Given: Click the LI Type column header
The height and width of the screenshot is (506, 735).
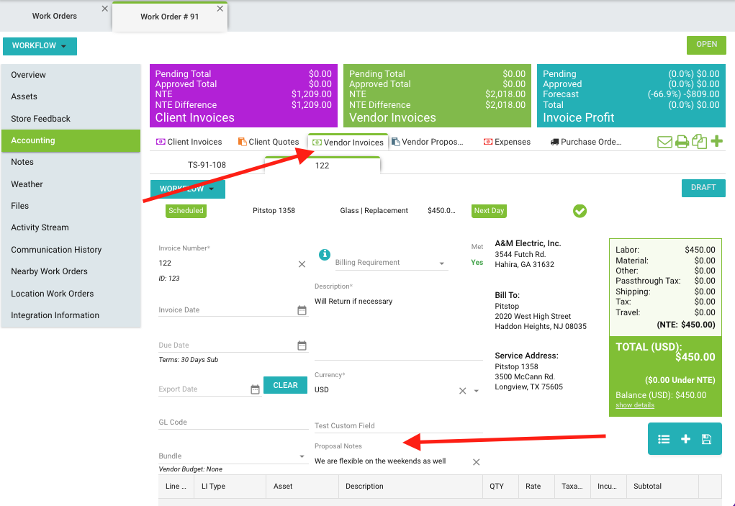Looking at the screenshot, I should click(230, 487).
